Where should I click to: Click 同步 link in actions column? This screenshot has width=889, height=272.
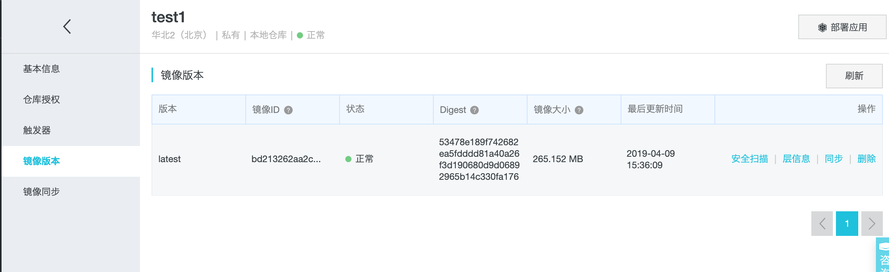pos(834,159)
